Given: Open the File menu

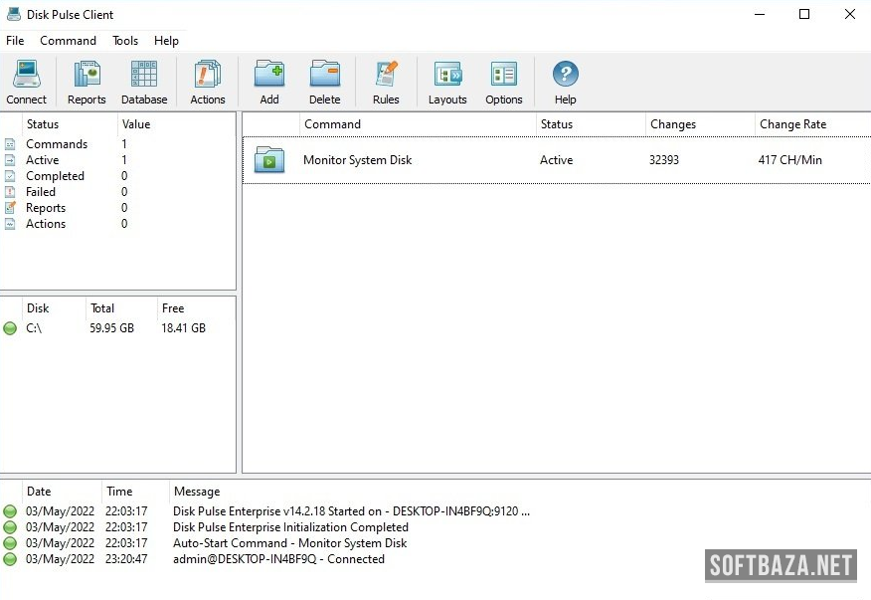Looking at the screenshot, I should tap(15, 41).
